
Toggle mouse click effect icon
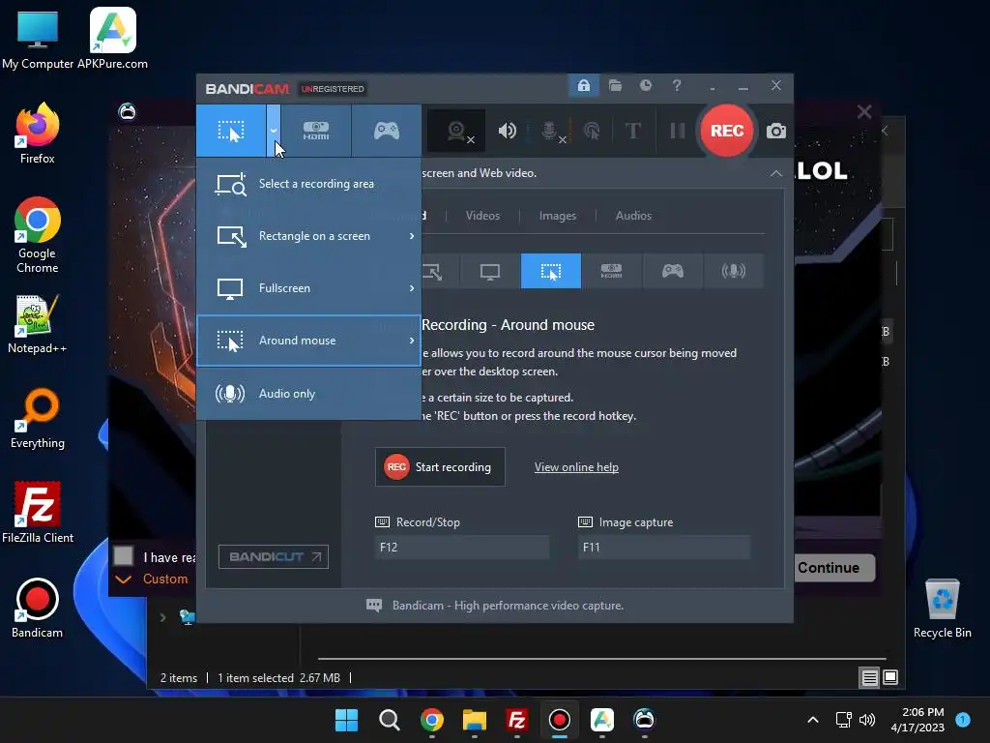(592, 131)
